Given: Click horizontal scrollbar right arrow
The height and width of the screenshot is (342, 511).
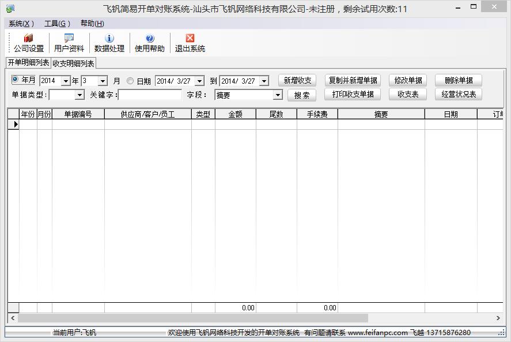Looking at the screenshot, I should tap(498, 318).
